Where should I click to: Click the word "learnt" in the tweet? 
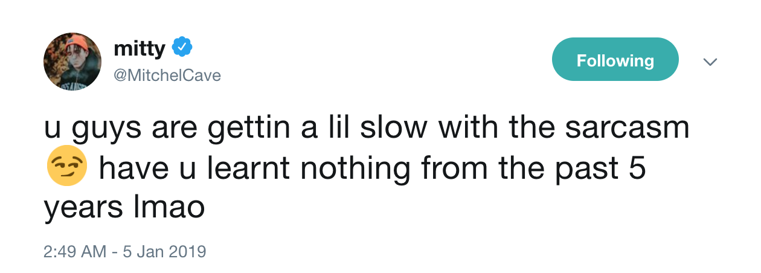click(249, 169)
